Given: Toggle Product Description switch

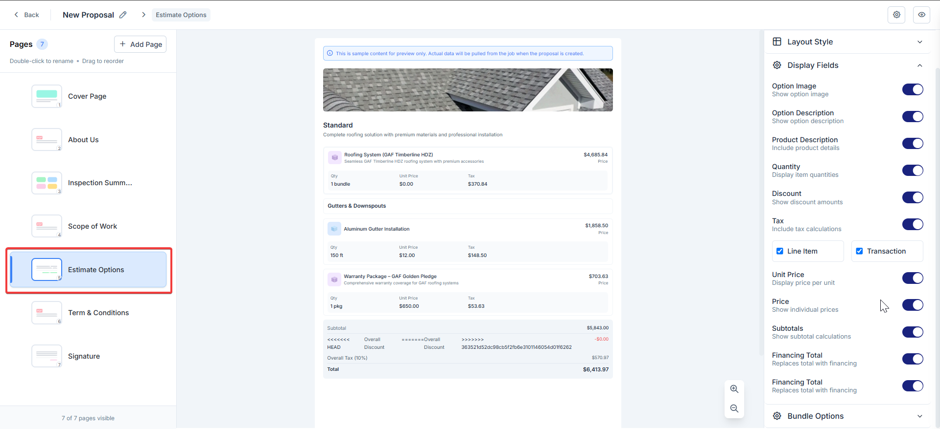Looking at the screenshot, I should point(913,143).
